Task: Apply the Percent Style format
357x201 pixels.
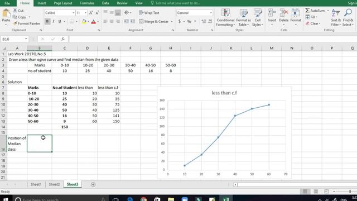Action: click(189, 21)
